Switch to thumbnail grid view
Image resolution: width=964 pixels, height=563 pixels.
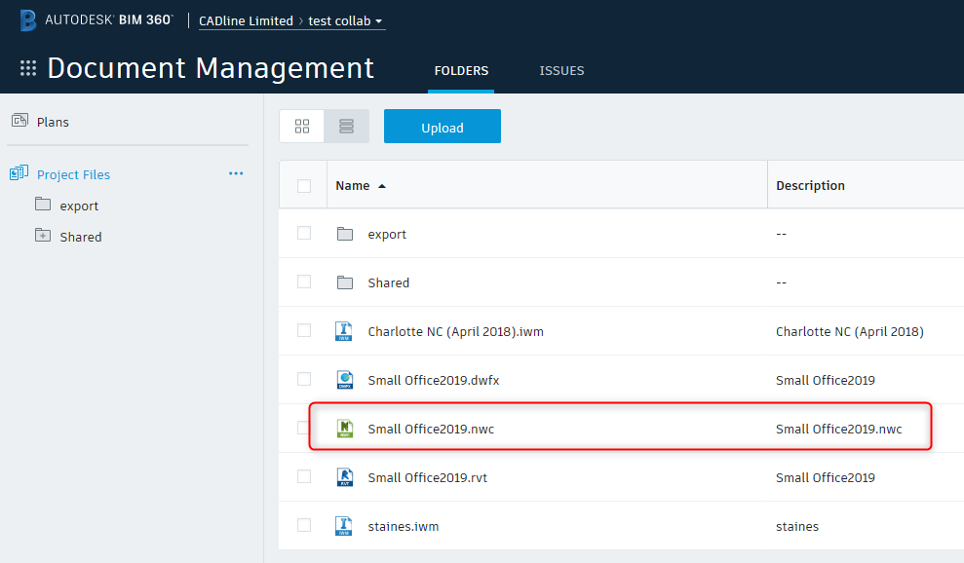pyautogui.click(x=302, y=126)
